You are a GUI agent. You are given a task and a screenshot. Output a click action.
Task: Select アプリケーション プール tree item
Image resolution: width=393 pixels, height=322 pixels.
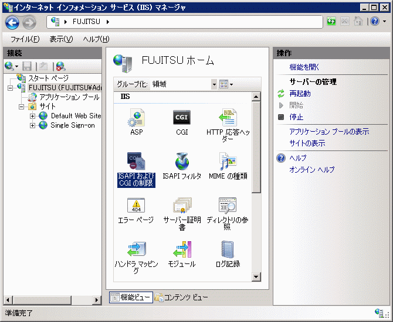69,97
